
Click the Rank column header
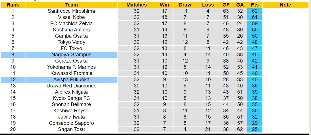13,5
